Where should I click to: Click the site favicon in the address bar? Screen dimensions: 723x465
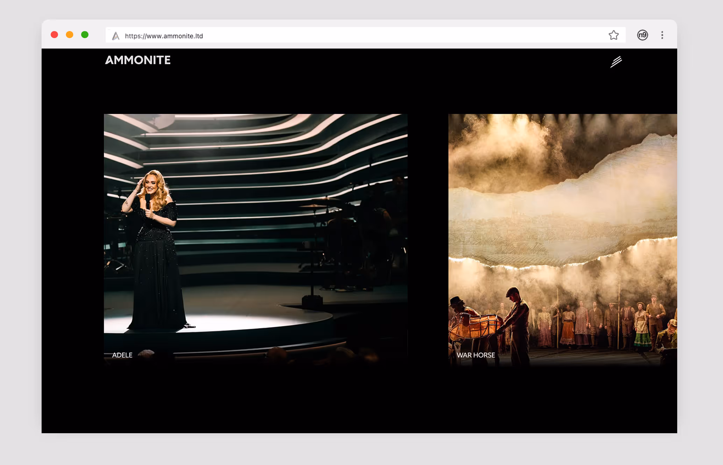tap(116, 36)
